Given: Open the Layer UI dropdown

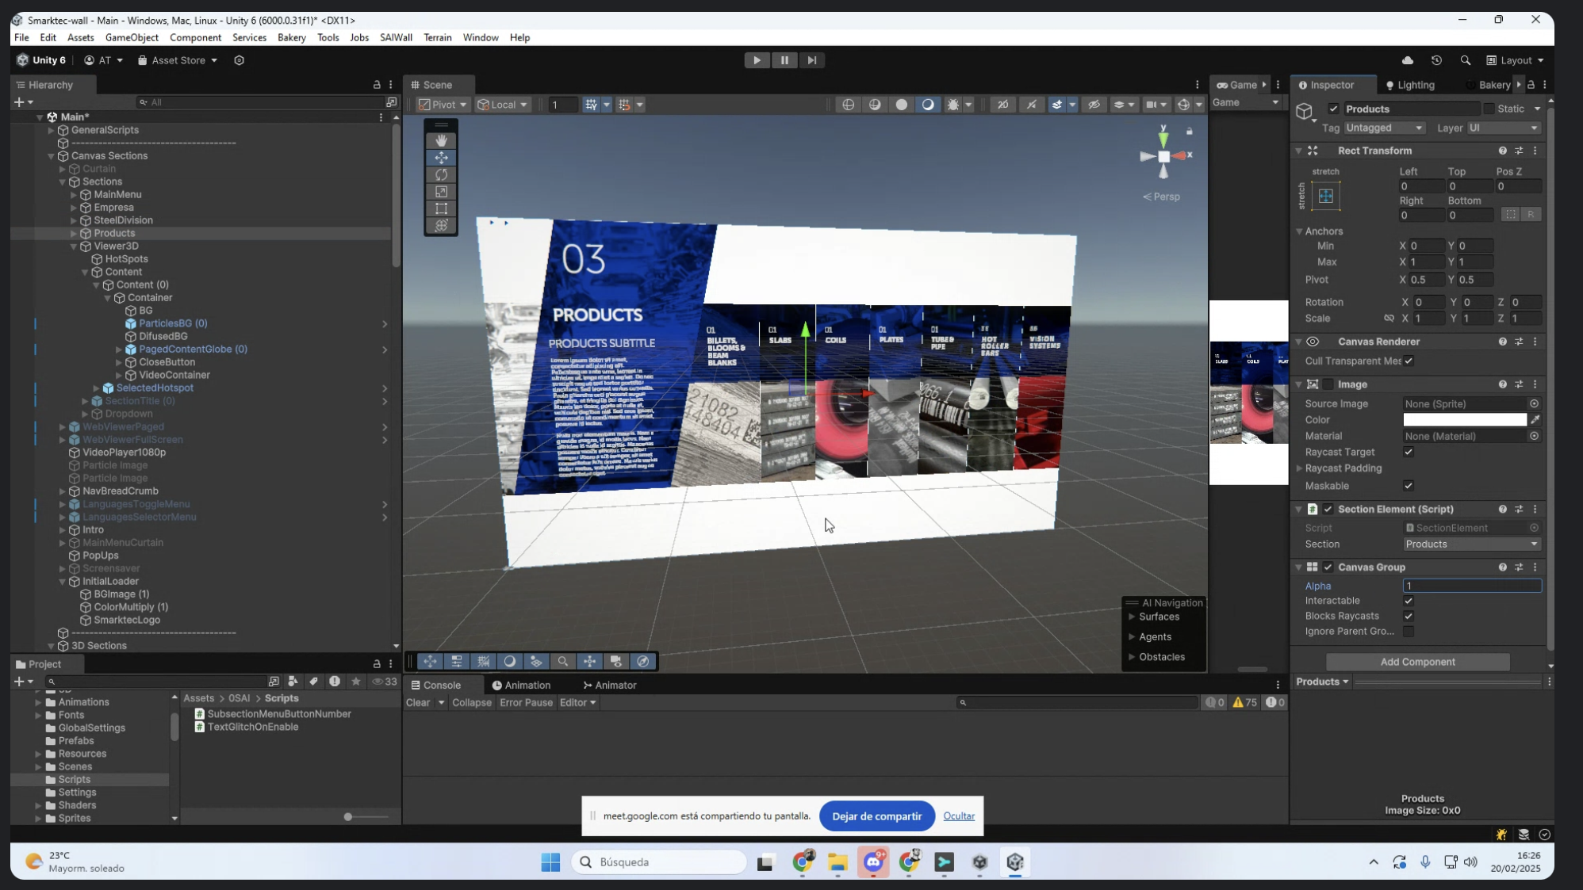Looking at the screenshot, I should click(1503, 128).
